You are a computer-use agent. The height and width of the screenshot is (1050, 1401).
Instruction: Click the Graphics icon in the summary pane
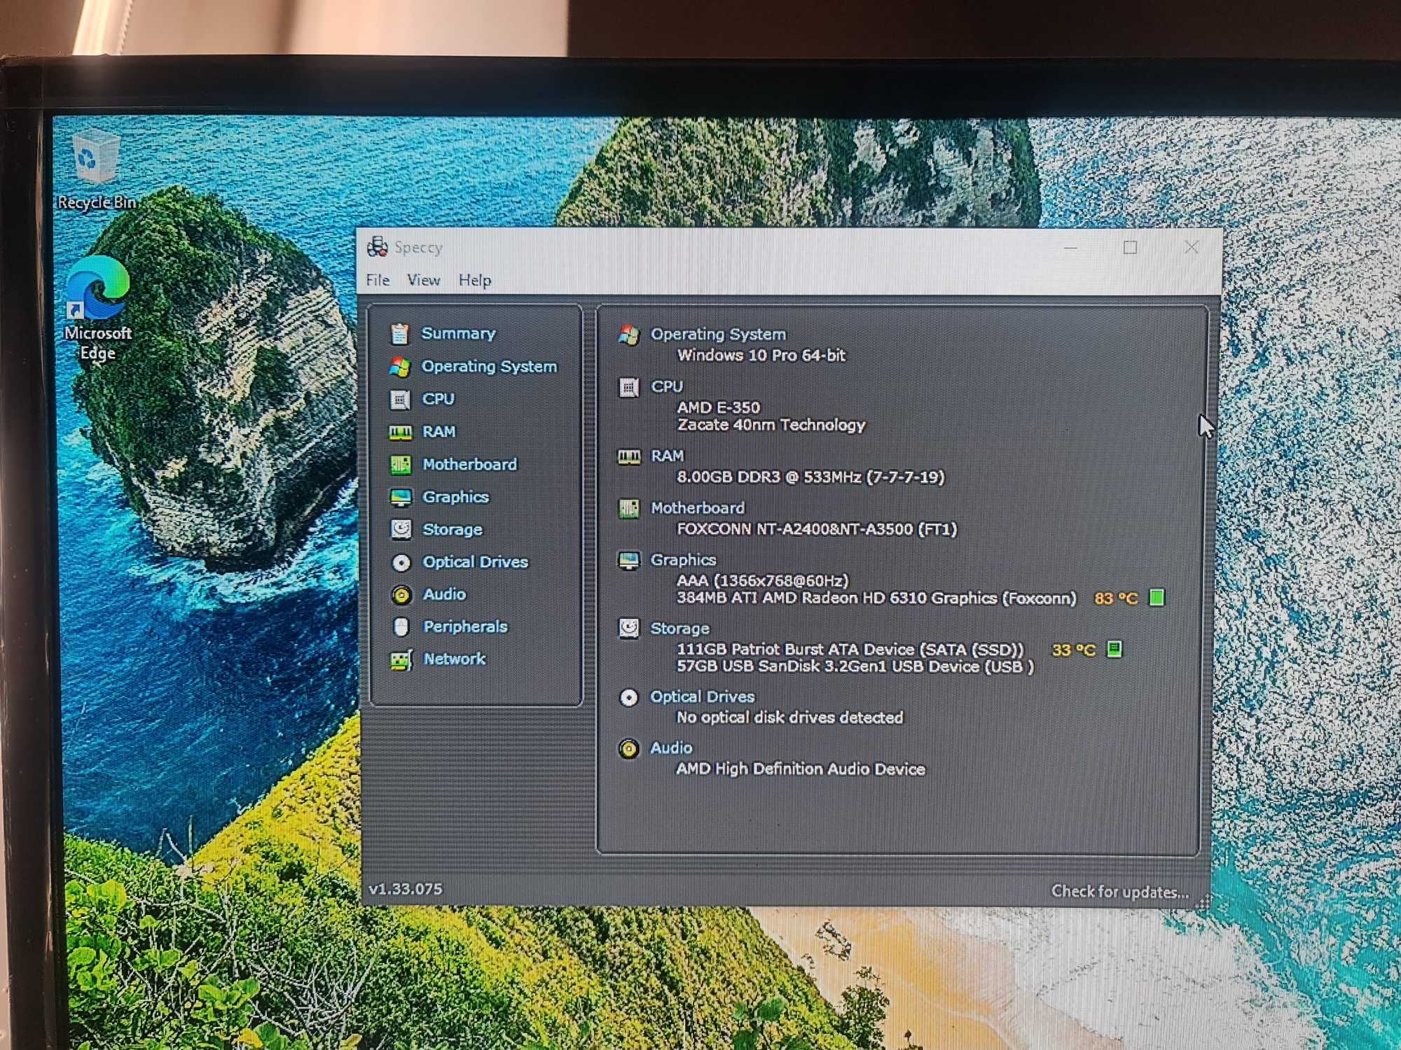pyautogui.click(x=628, y=560)
